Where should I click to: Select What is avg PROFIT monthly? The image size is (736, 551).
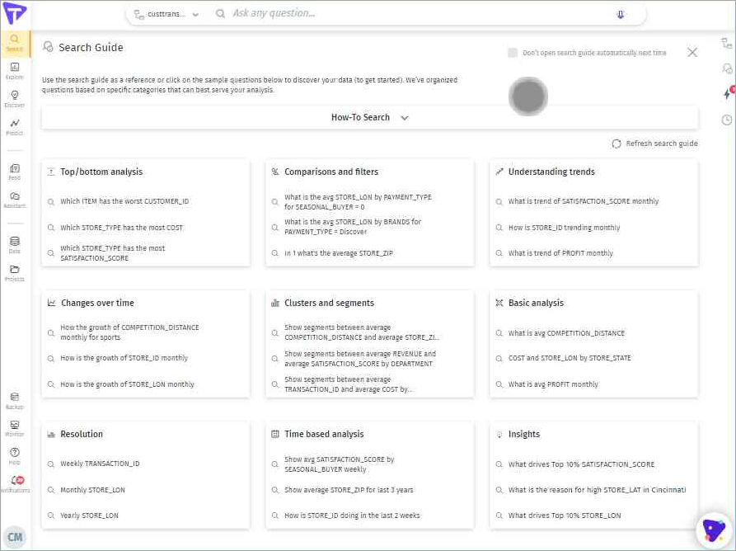(x=553, y=384)
